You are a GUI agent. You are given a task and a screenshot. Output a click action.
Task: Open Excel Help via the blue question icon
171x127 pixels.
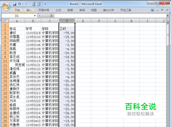pos(153,10)
